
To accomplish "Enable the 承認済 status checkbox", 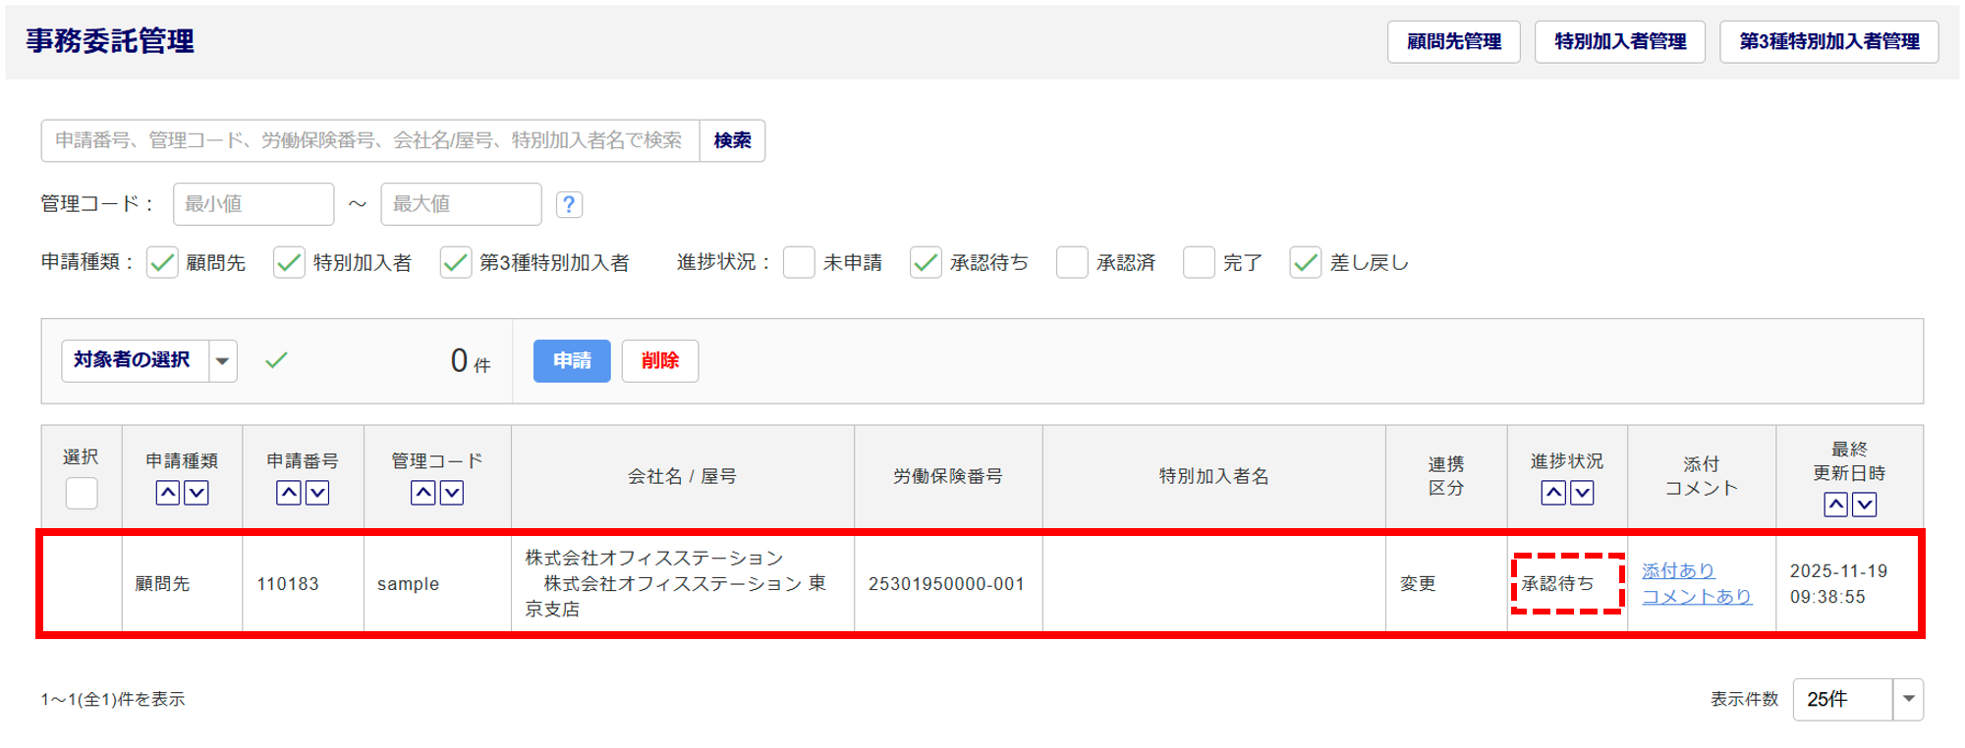I will 1072,262.
